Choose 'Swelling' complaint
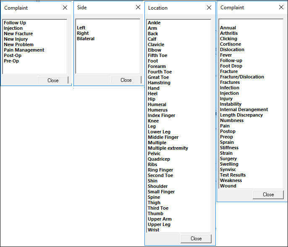 (229, 164)
